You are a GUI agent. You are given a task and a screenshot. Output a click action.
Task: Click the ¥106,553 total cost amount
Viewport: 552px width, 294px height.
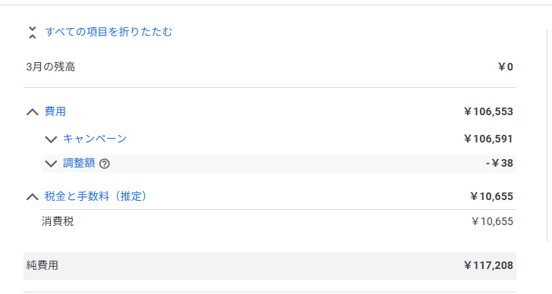point(488,111)
